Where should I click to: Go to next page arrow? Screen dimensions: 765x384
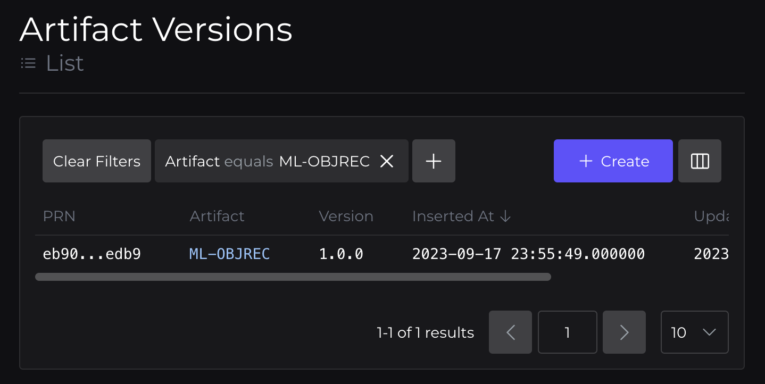[x=624, y=332]
